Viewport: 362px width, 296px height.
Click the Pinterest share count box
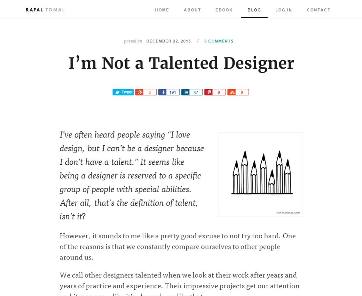click(219, 92)
